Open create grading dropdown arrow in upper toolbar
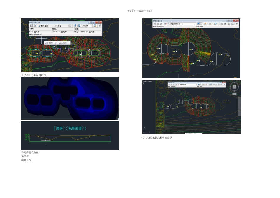Screen dimensions: 280x198 pyautogui.click(x=207, y=24)
